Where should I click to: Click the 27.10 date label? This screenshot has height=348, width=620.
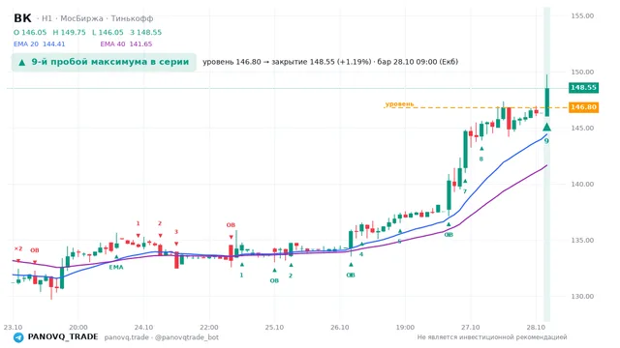coord(470,327)
